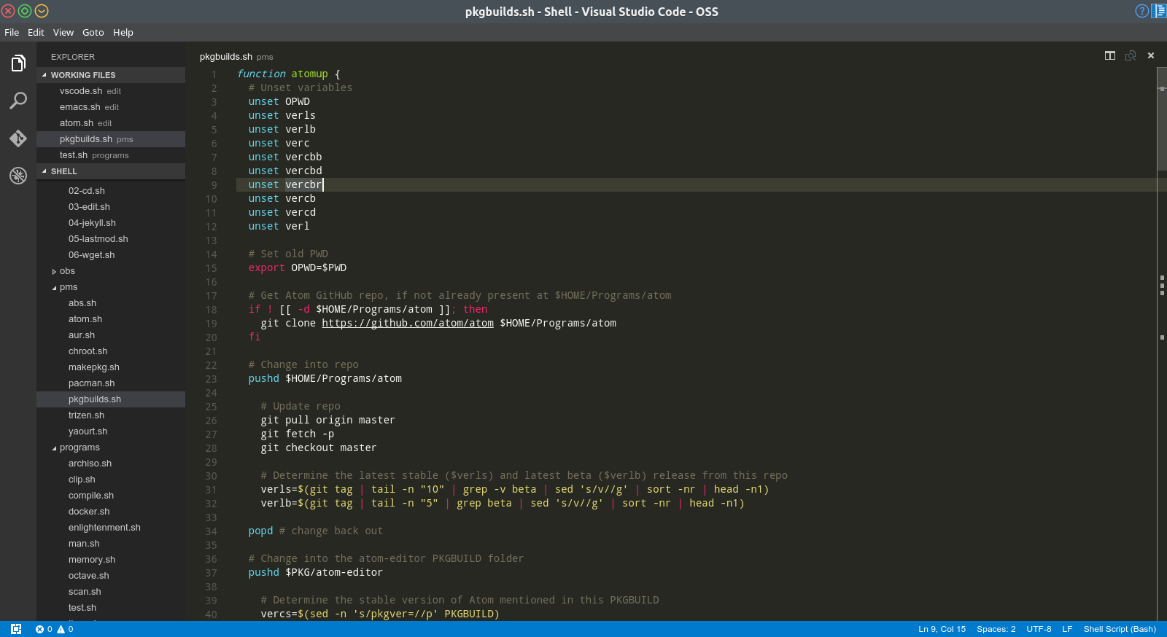Select pkgbuilds.sh editor title tab
Viewport: 1167px width, 637px height.
click(236, 56)
